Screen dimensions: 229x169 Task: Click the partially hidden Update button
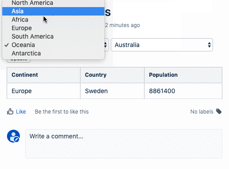19,61
